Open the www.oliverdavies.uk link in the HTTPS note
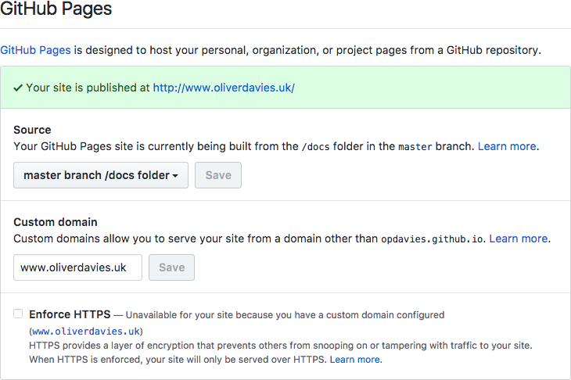The height and width of the screenshot is (380, 571). click(x=86, y=331)
